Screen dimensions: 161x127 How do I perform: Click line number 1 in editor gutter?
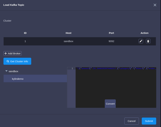[x=72, y=69]
